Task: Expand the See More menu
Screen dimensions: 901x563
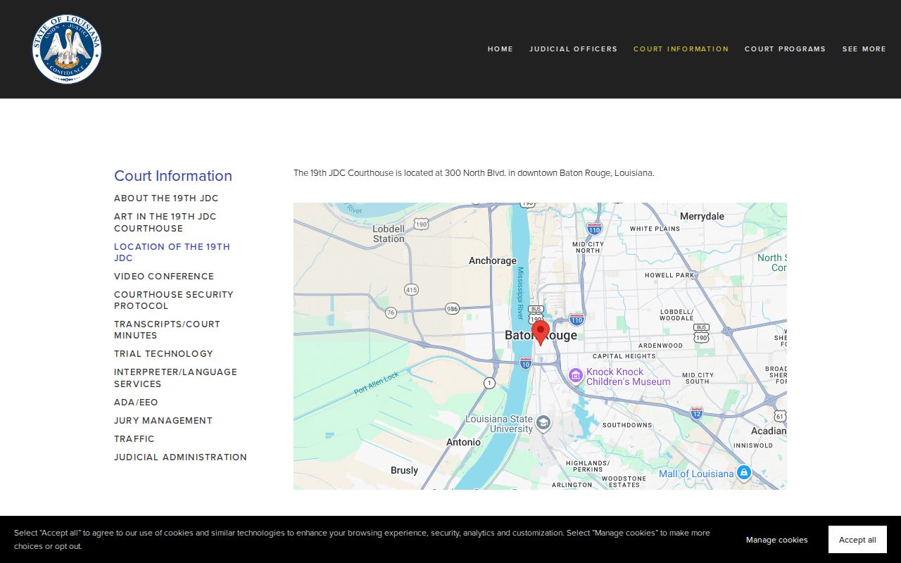Action: [x=864, y=49]
